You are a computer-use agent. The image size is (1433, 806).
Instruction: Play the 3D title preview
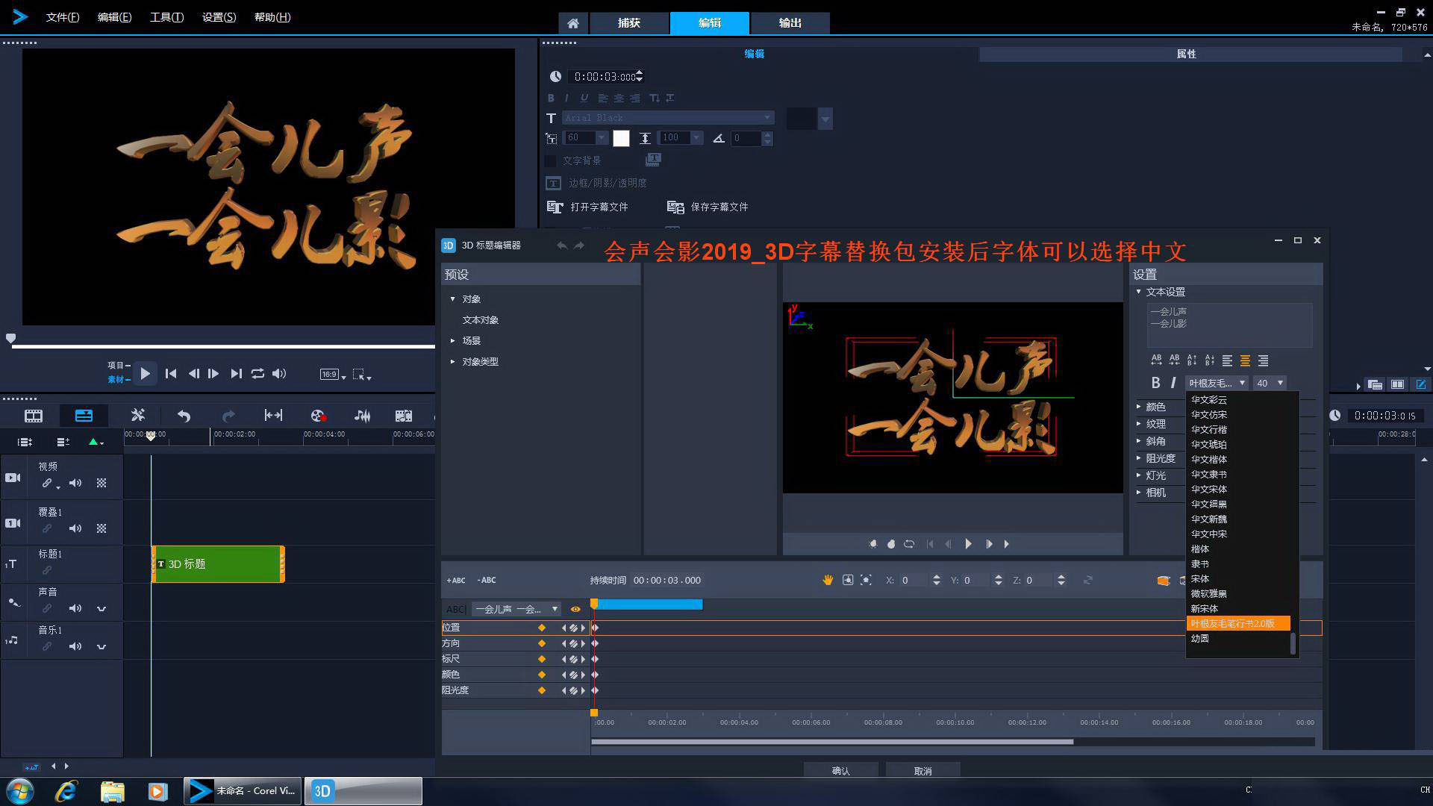point(968,544)
